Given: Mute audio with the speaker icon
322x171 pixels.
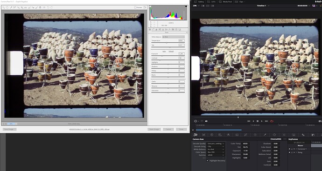Looking at the screenshot, I should point(206,121).
